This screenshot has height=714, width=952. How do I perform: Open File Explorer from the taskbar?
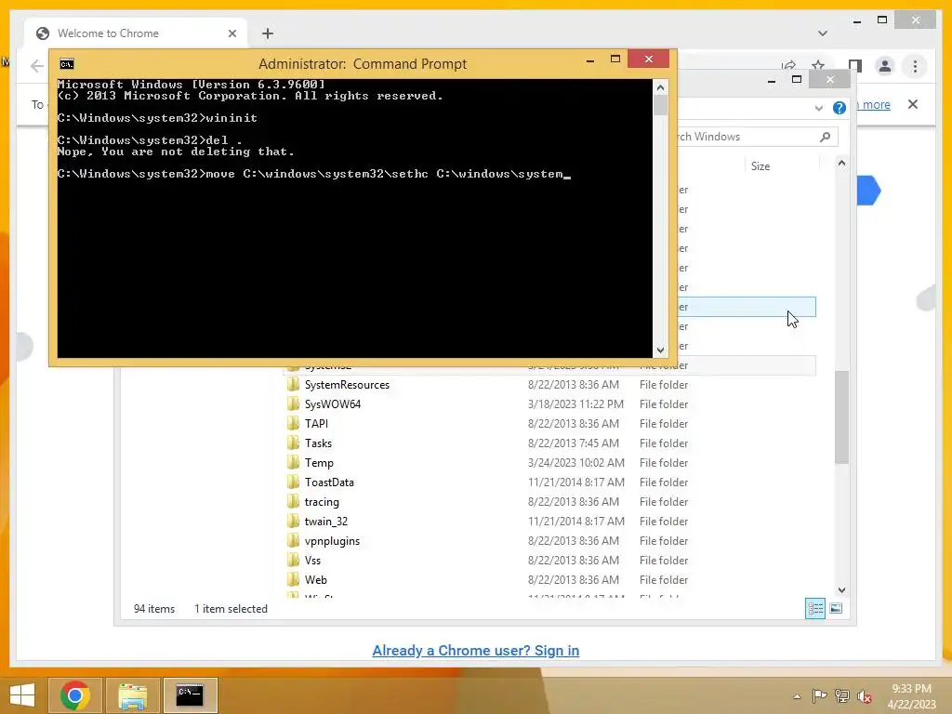[132, 695]
